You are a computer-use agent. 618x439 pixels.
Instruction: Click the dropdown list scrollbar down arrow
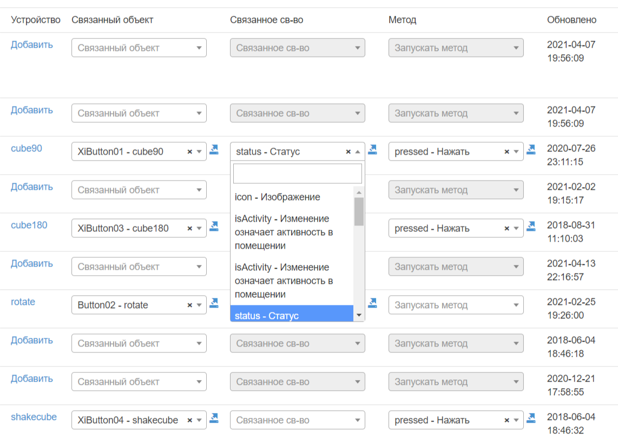[359, 315]
